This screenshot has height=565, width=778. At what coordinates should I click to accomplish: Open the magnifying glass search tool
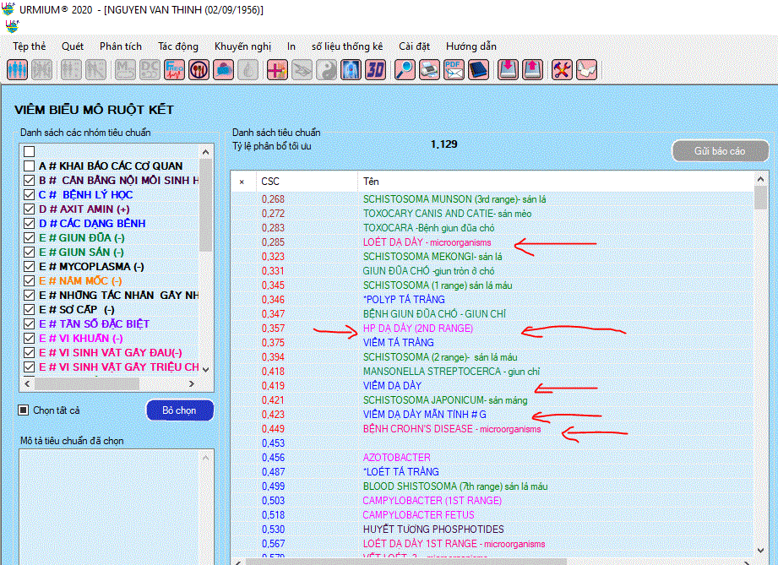coord(405,70)
